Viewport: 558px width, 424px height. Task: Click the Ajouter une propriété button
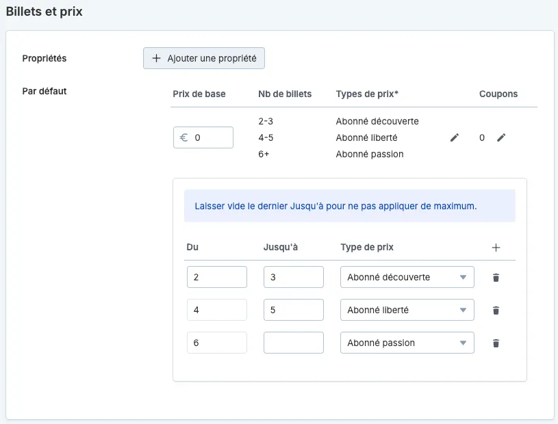click(x=204, y=58)
